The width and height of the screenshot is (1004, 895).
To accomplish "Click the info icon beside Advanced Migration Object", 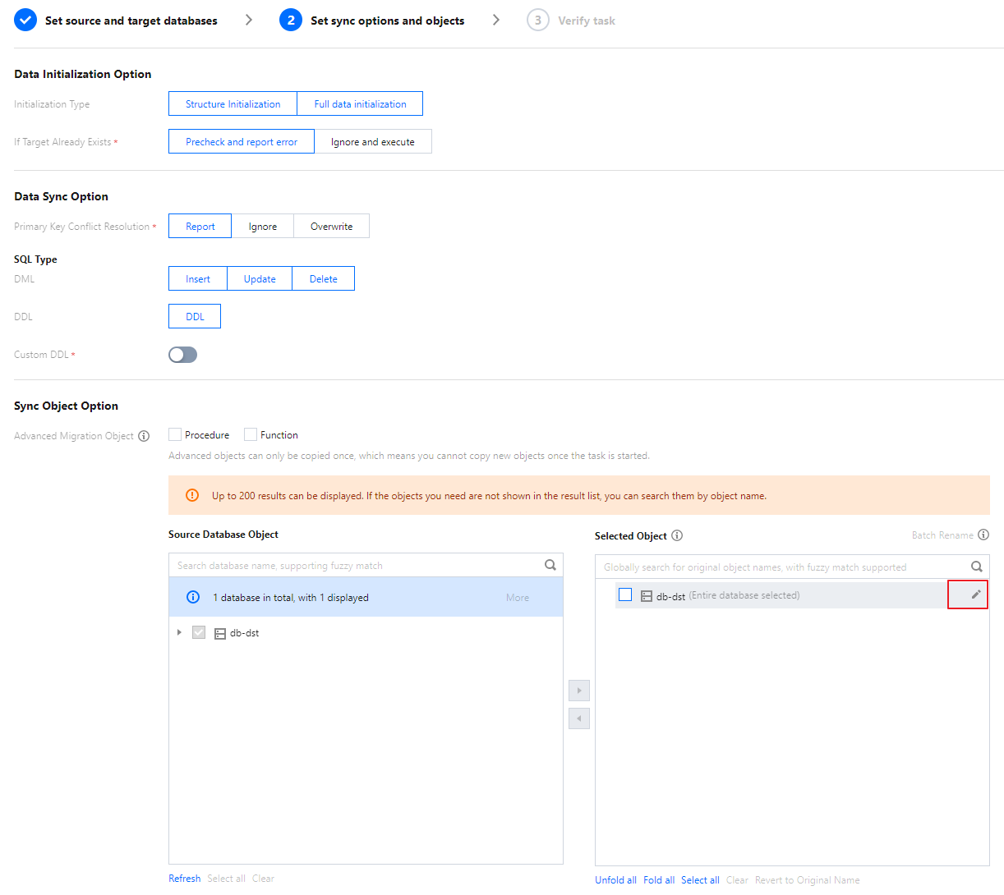I will click(144, 436).
